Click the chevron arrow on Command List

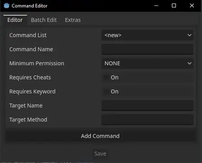(189, 35)
